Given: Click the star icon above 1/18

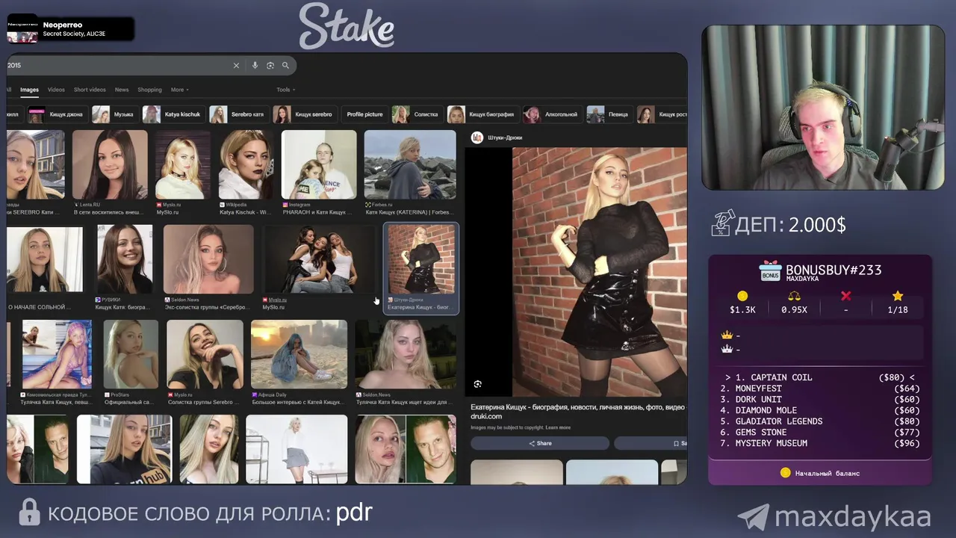Looking at the screenshot, I should tap(898, 296).
